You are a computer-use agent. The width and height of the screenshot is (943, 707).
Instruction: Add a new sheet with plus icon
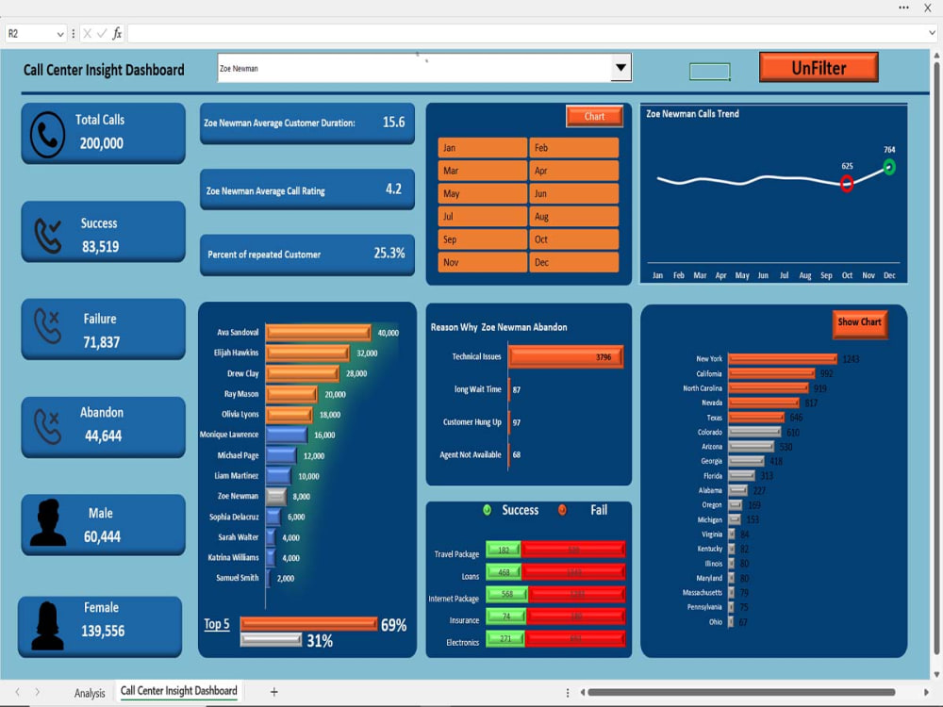(x=273, y=692)
